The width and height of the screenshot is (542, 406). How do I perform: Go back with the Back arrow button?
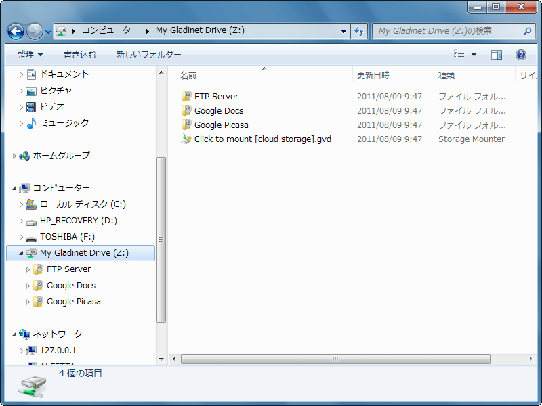tap(16, 31)
